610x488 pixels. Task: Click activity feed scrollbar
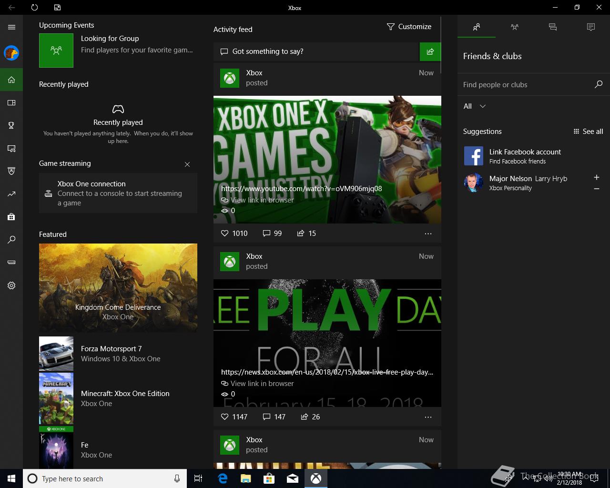pyautogui.click(x=441, y=45)
